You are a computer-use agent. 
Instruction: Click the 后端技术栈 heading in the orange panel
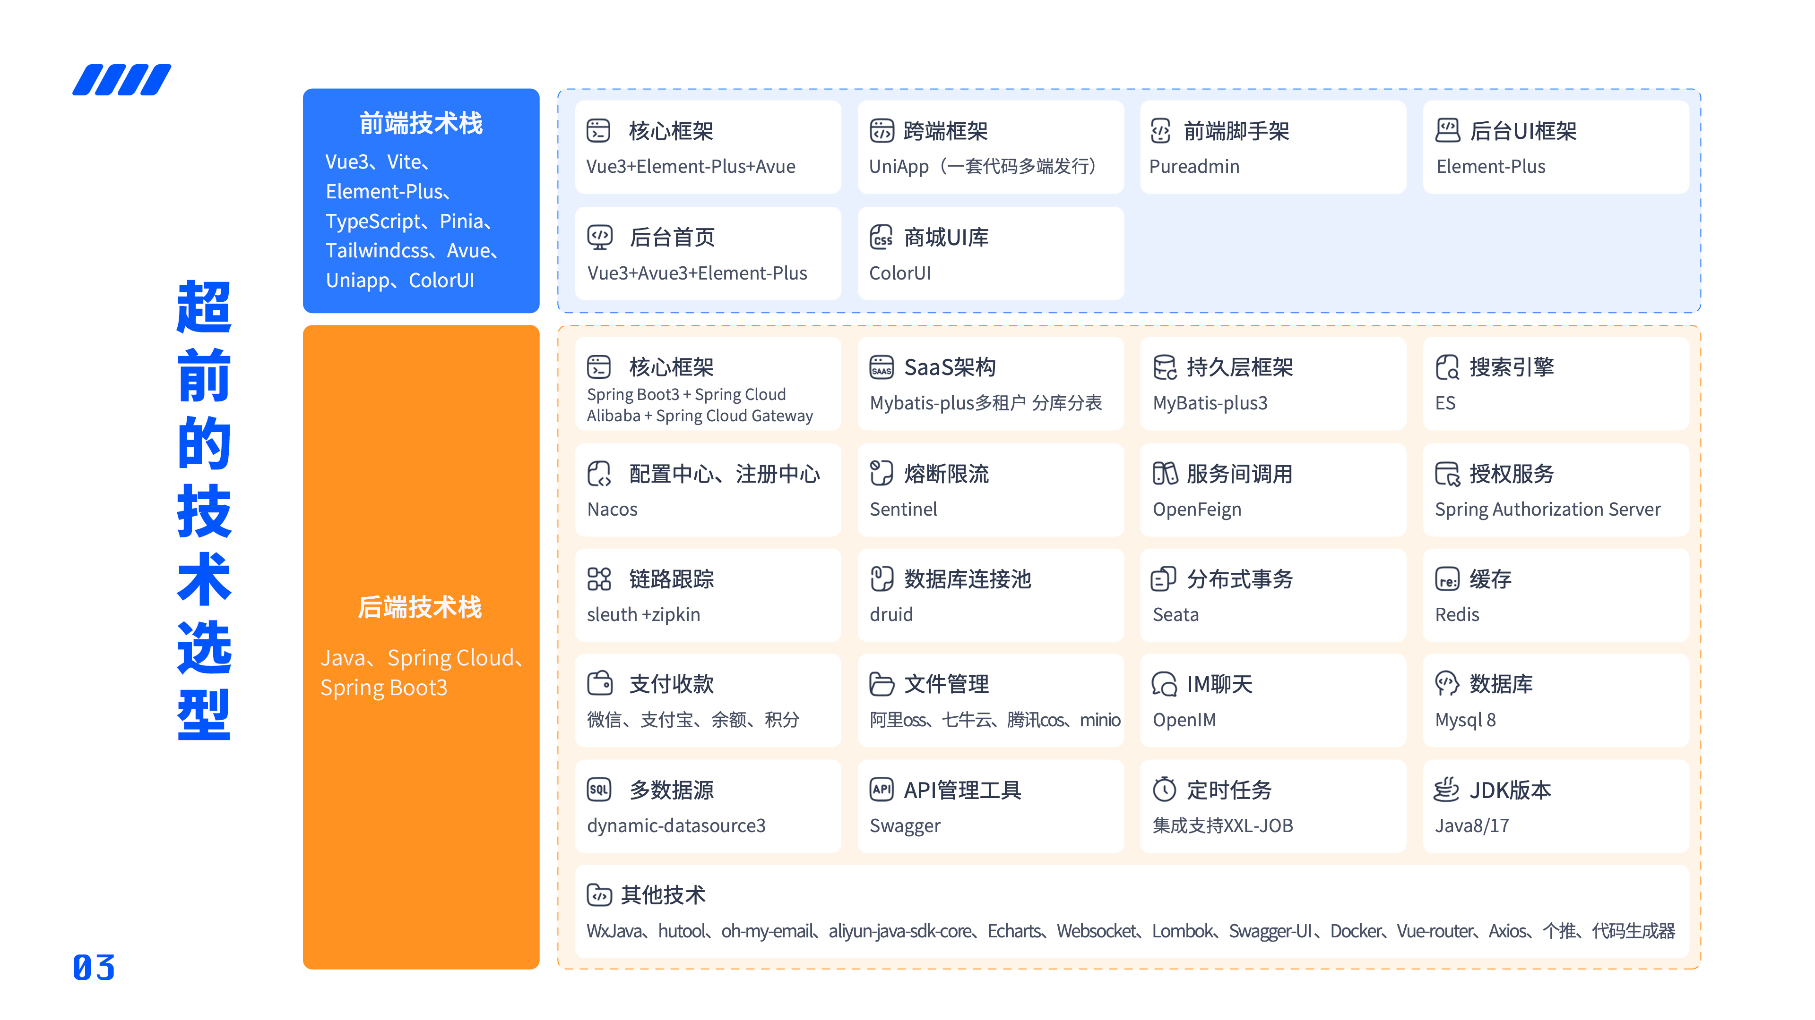(420, 607)
